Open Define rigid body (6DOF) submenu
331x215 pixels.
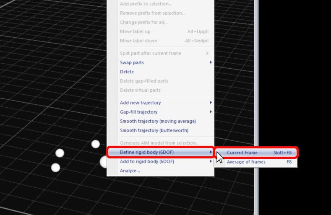coord(160,152)
